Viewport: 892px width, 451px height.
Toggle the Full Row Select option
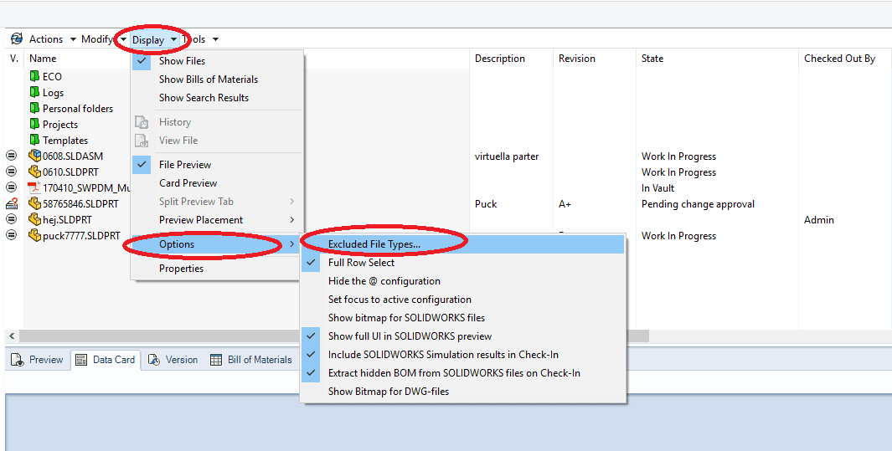pyautogui.click(x=361, y=263)
